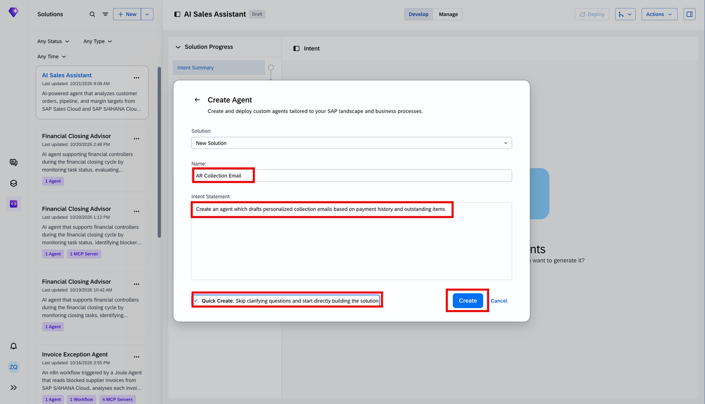Image resolution: width=705 pixels, height=404 pixels.
Task: Click the Cancel link
Action: click(499, 301)
